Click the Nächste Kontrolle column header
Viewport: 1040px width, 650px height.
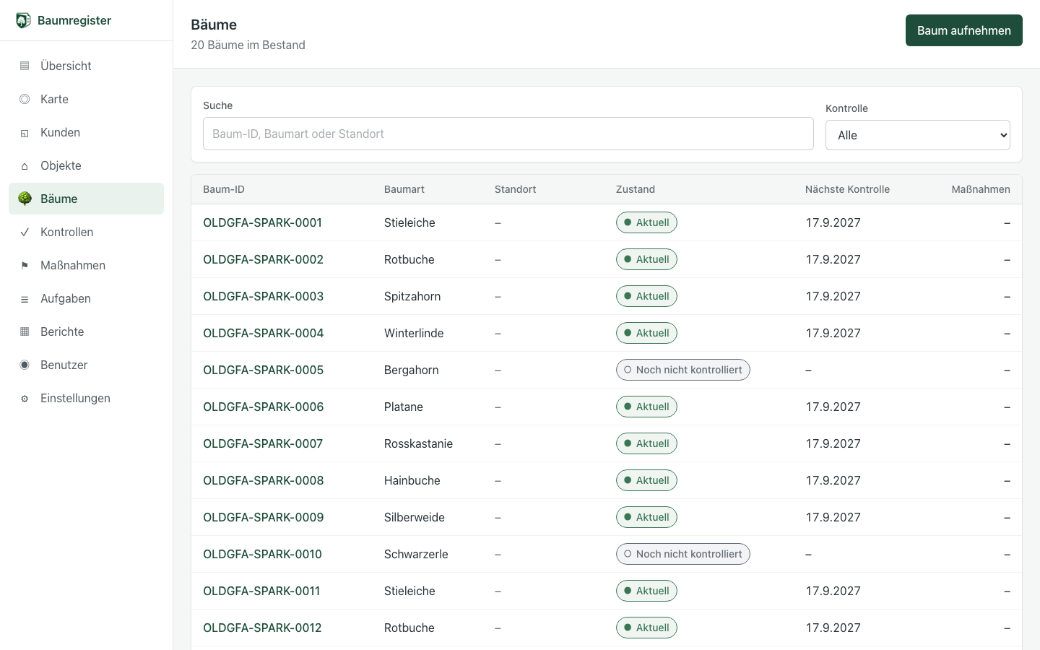pyautogui.click(x=847, y=189)
